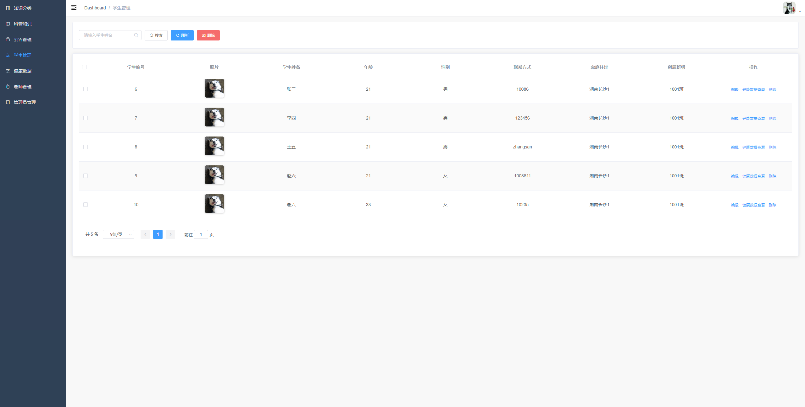Click the 管理员管理 sidebar icon
The height and width of the screenshot is (407, 805).
click(8, 102)
